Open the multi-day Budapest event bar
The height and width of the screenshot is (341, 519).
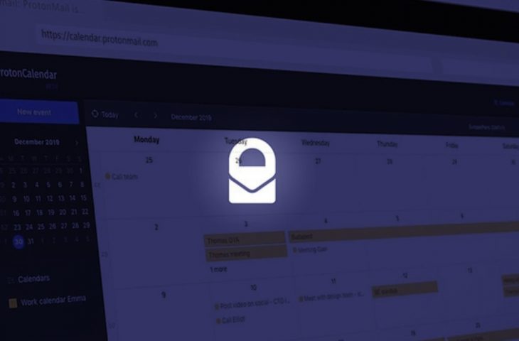point(404,232)
